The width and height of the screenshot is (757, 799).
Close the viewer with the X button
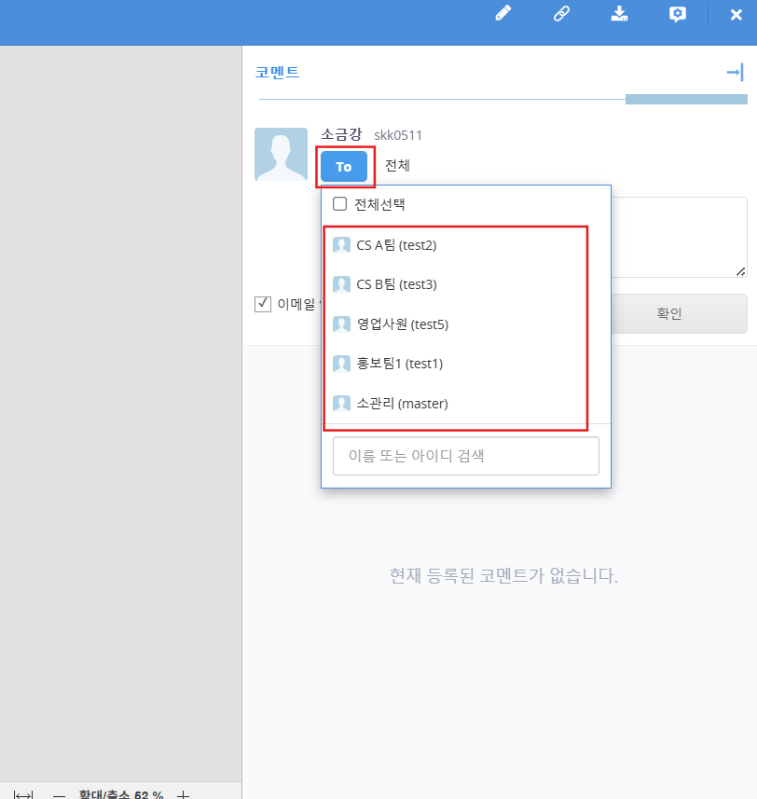736,14
